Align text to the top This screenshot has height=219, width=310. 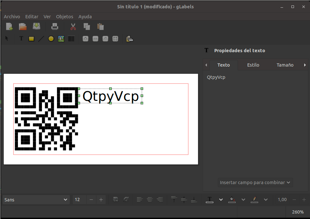tap(174, 200)
